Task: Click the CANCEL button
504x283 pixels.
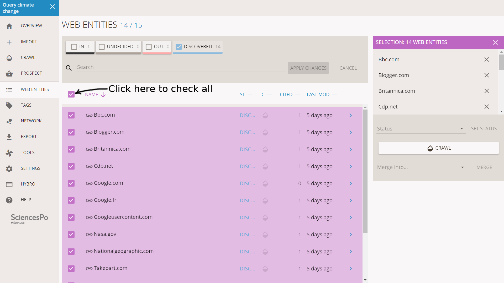Action: point(348,68)
